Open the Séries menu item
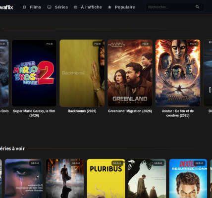 [x=61, y=7]
